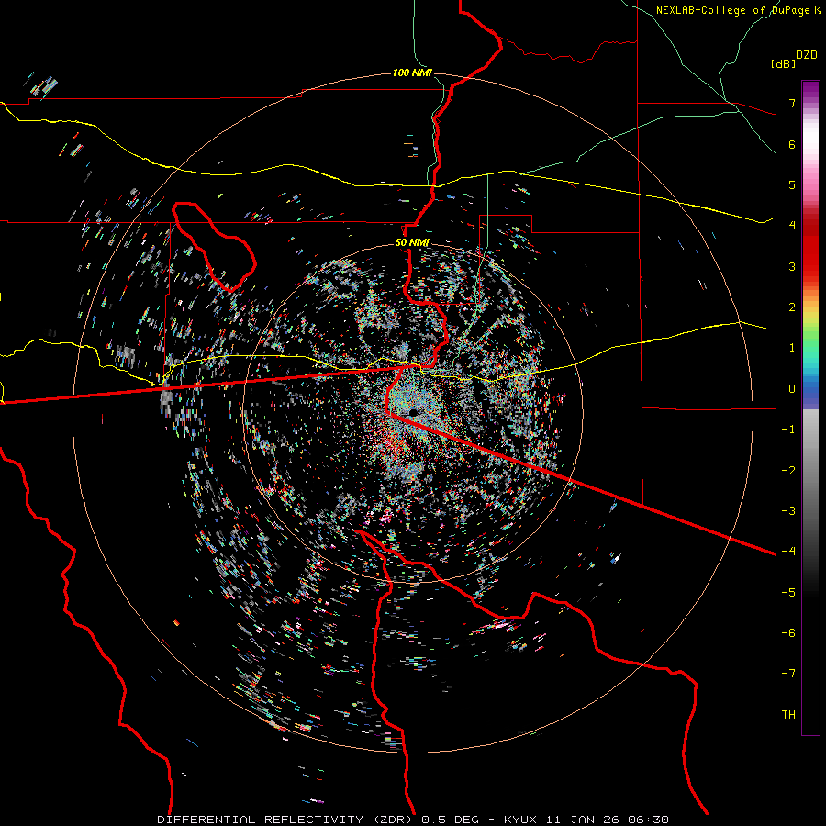Viewport: 826px width, 826px height.
Task: Click the positive 7 dB scale tick label
Action: click(792, 103)
